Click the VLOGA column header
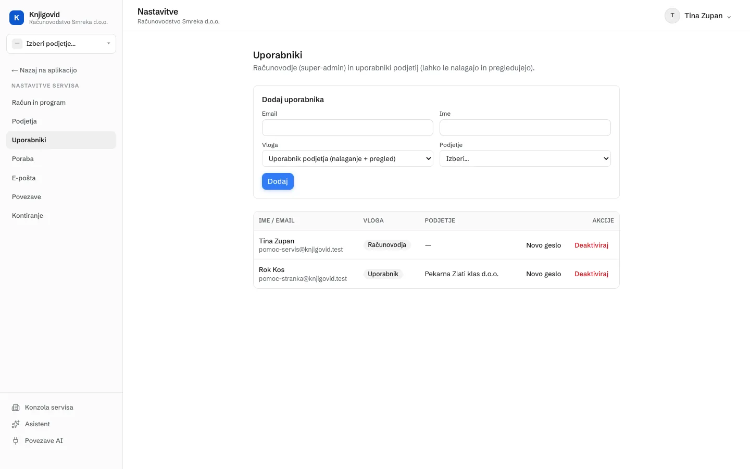Viewport: 750px width, 469px height. (373, 220)
